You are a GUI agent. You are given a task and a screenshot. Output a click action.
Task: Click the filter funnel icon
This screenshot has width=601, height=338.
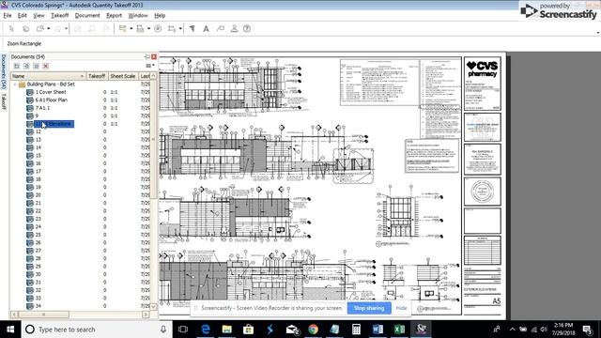tap(192, 29)
